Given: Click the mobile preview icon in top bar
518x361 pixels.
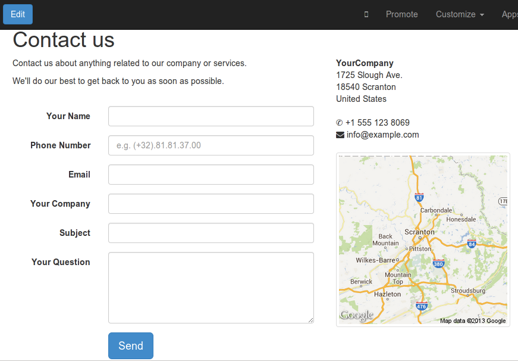Looking at the screenshot, I should tap(366, 14).
